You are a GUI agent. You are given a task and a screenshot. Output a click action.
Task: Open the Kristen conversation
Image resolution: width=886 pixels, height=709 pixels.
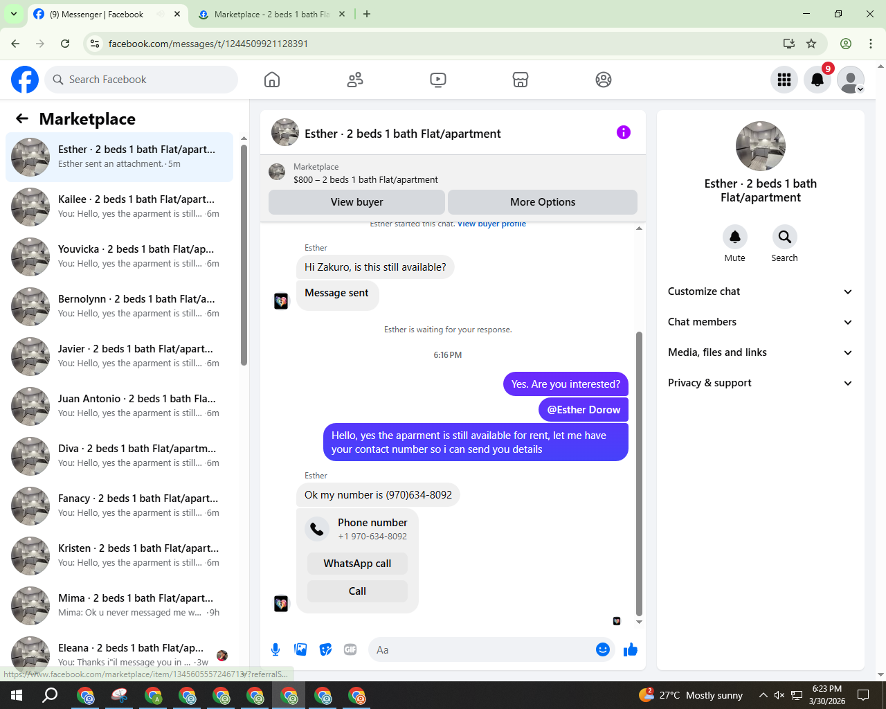(x=120, y=555)
